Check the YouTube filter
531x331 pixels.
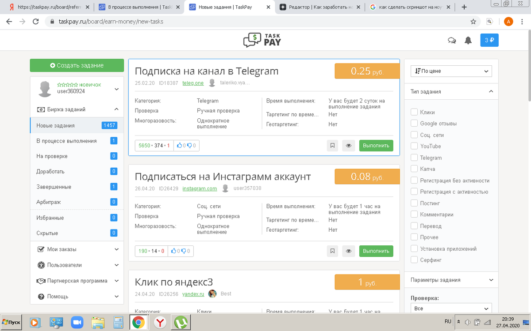pyautogui.click(x=414, y=146)
